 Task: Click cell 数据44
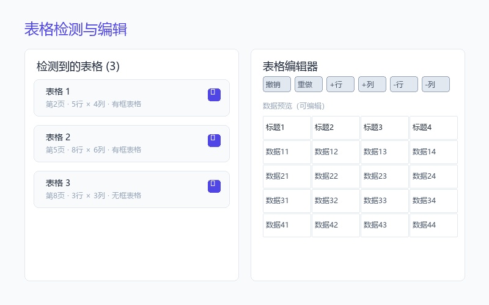(434, 225)
